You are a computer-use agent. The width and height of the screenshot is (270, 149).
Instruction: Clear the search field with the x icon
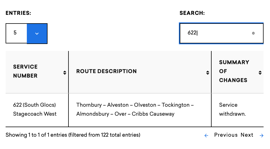click(x=253, y=33)
